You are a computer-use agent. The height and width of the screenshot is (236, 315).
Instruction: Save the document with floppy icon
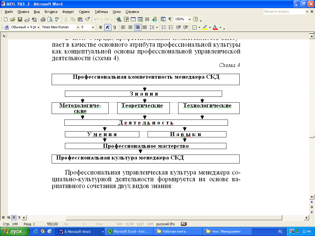pyautogui.click(x=20, y=19)
